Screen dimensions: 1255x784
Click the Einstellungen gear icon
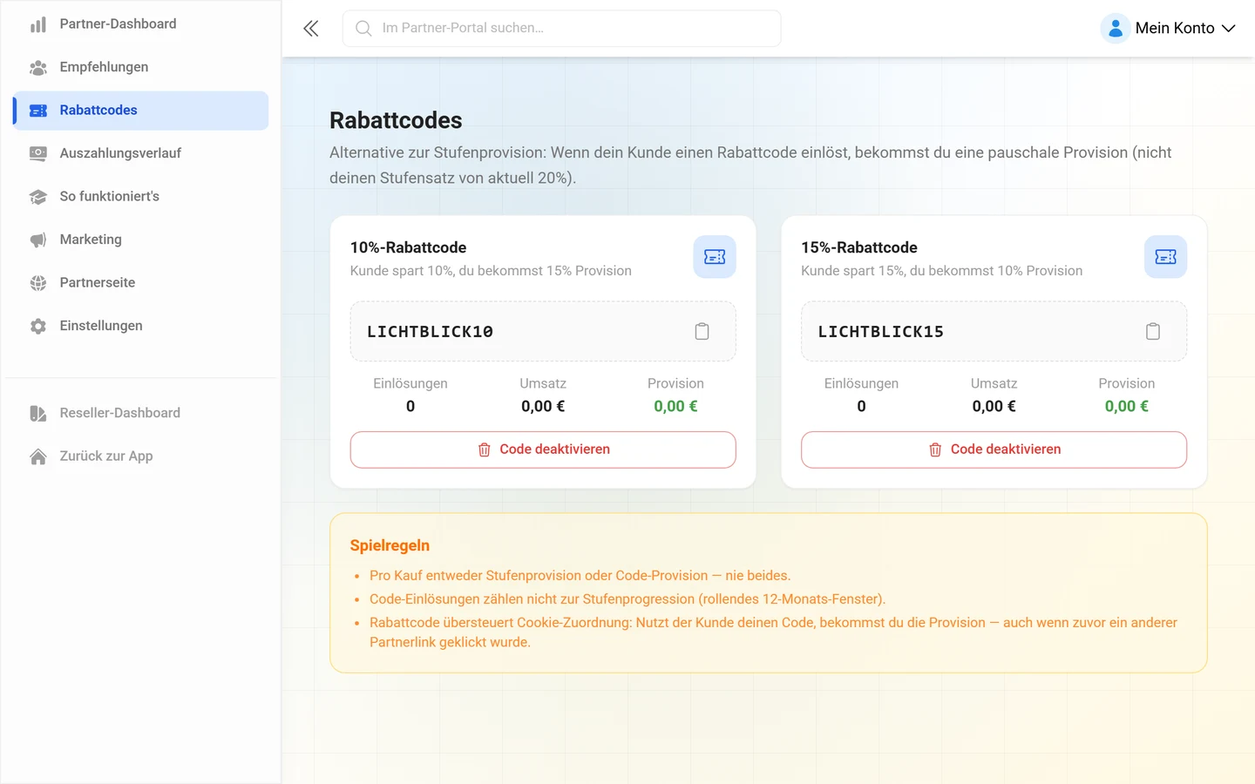tap(38, 326)
